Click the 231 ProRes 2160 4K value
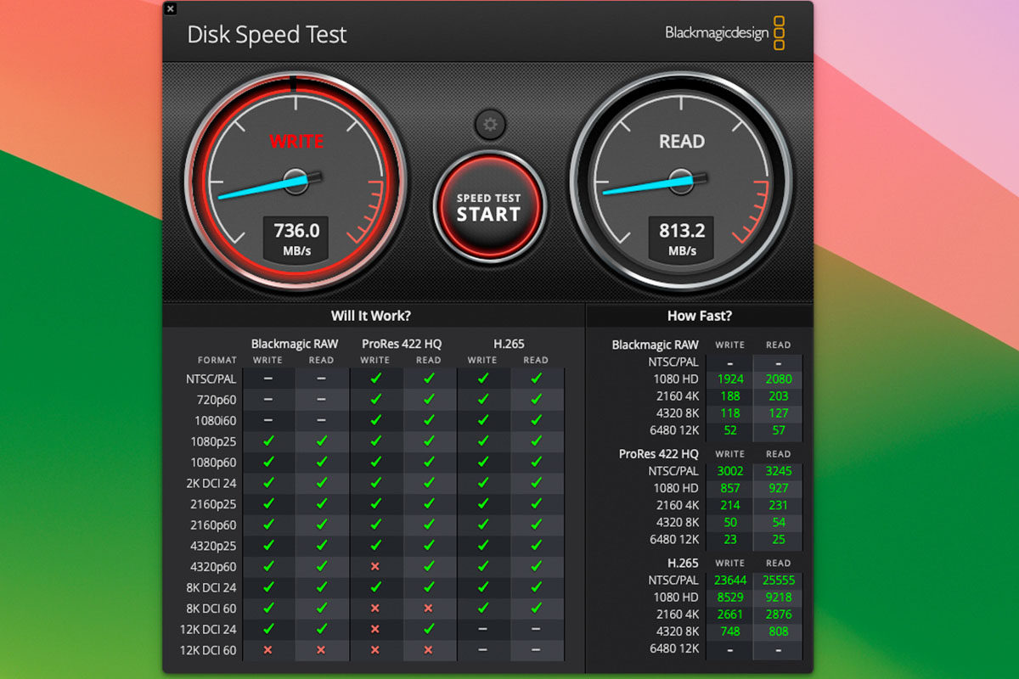This screenshot has width=1019, height=679. (x=778, y=505)
